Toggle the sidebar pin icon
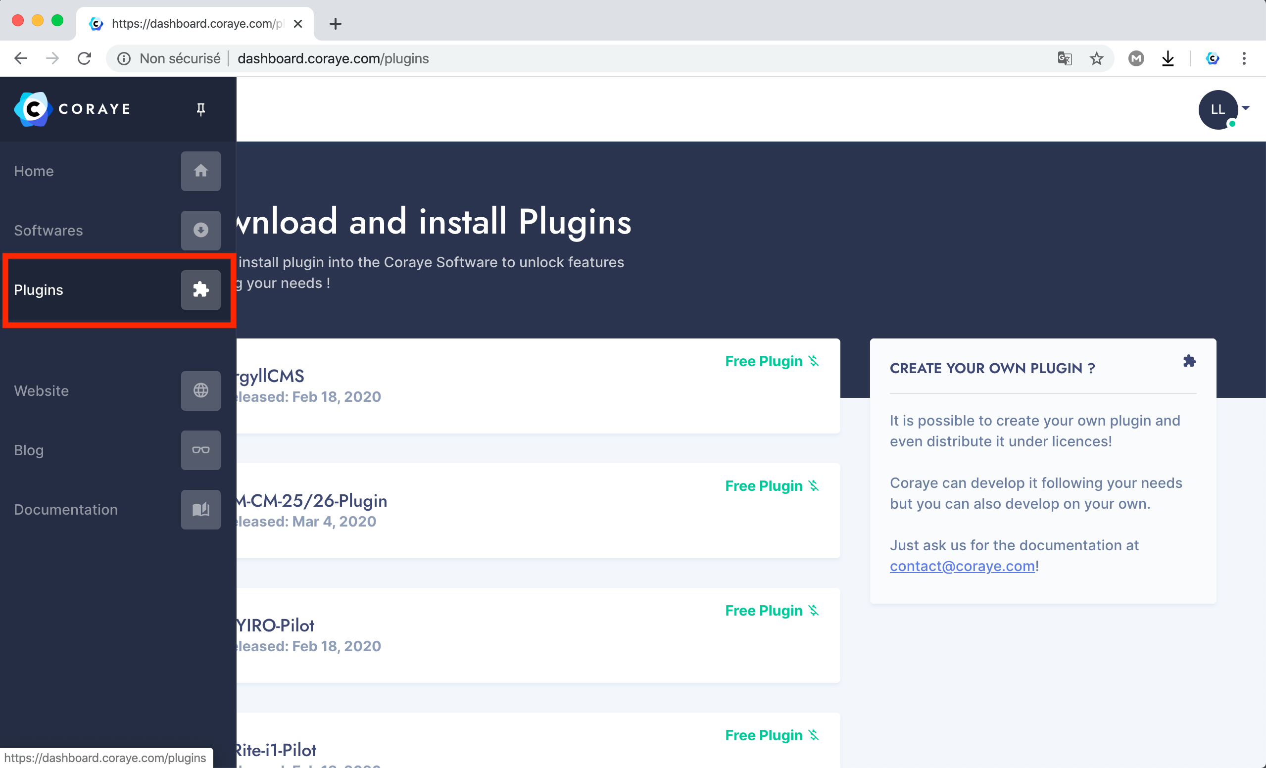Screen dimensions: 1266x768 [x=201, y=109]
